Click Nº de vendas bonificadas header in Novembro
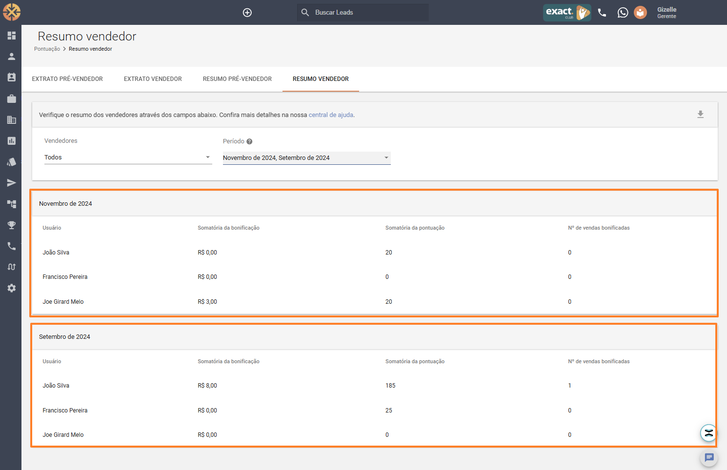The height and width of the screenshot is (470, 727). tap(599, 228)
